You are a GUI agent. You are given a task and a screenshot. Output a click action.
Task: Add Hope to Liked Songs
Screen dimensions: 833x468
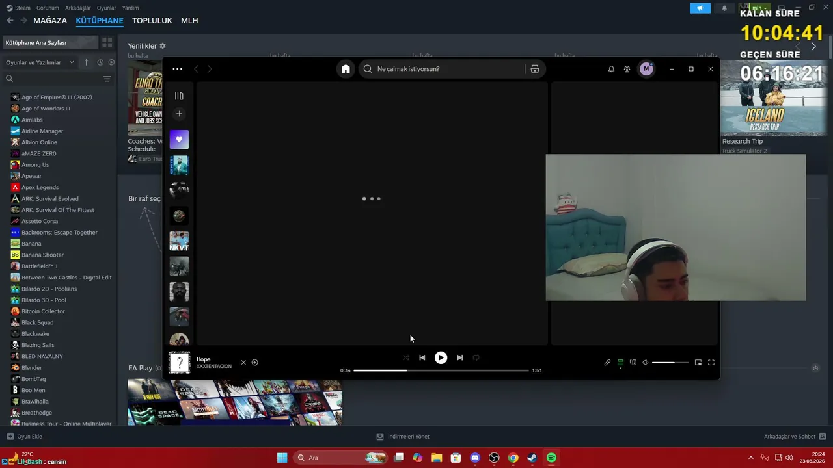255,363
